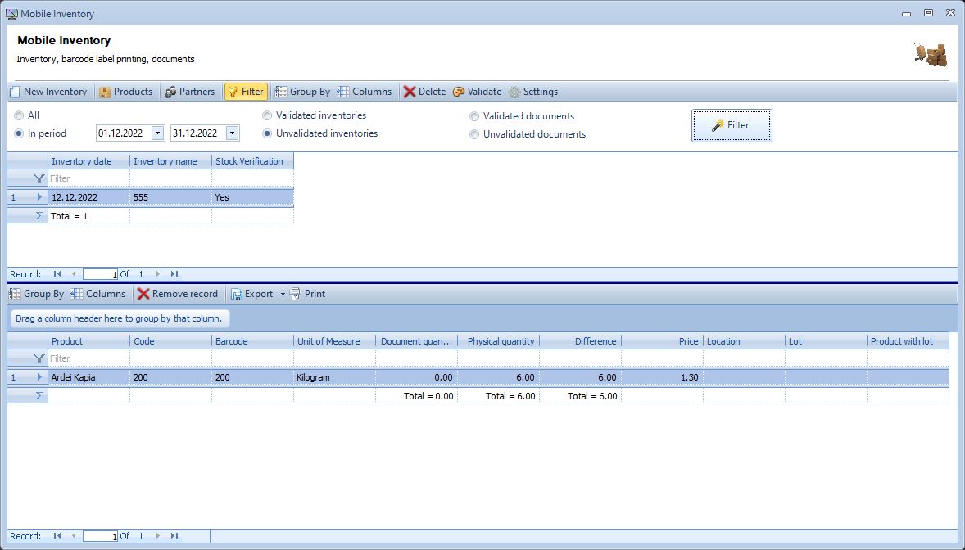Enable Validated inventories option
The image size is (965, 550).
267,115
